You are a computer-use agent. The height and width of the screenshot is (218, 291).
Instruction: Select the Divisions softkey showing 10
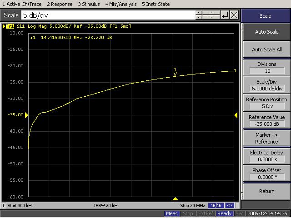pos(266,68)
